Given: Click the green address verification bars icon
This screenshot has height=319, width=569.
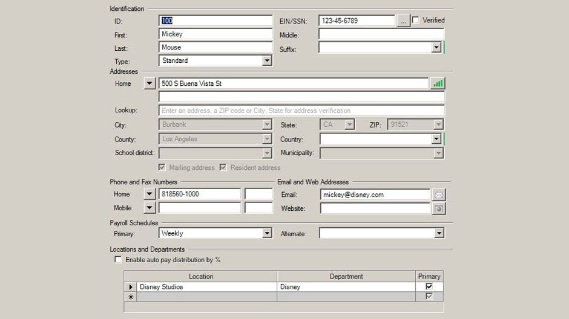Looking at the screenshot, I should pyautogui.click(x=437, y=83).
